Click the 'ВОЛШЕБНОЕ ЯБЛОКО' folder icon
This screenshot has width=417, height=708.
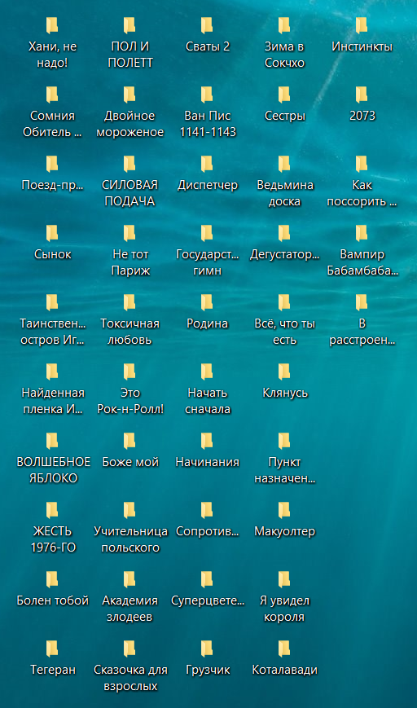pyautogui.click(x=52, y=441)
